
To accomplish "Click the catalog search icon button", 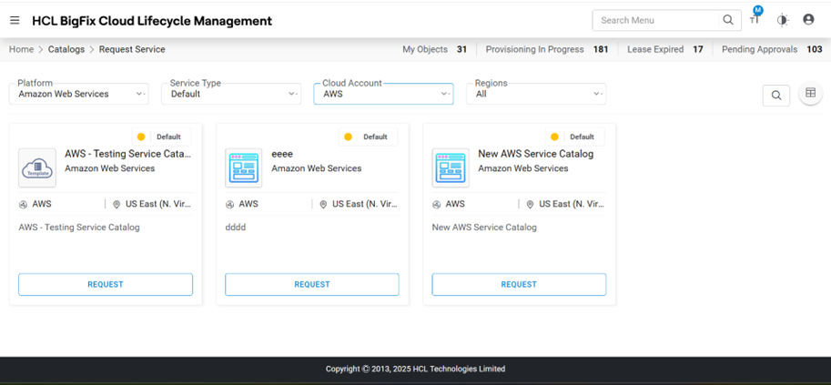I will pos(776,96).
